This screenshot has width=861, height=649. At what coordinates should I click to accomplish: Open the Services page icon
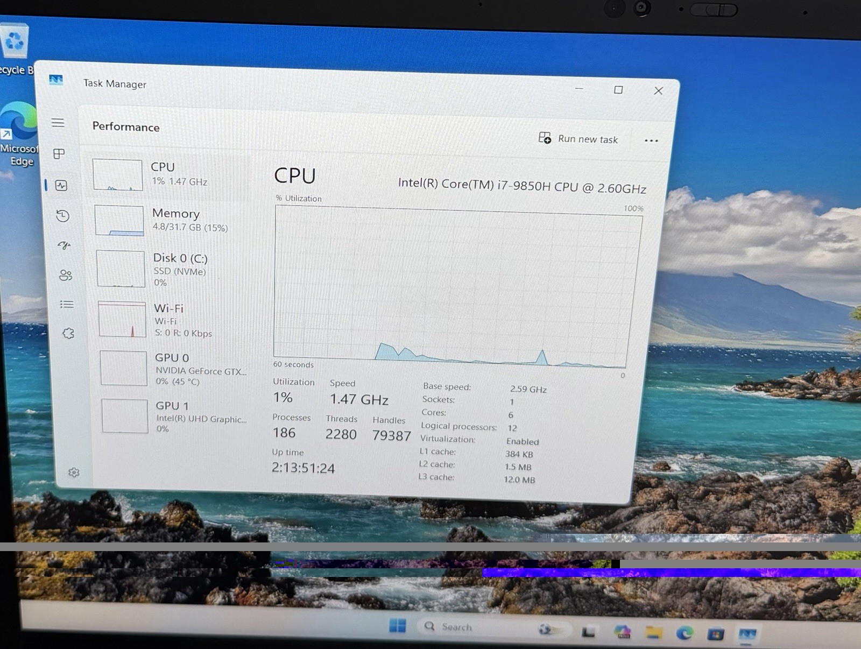pyautogui.click(x=68, y=333)
